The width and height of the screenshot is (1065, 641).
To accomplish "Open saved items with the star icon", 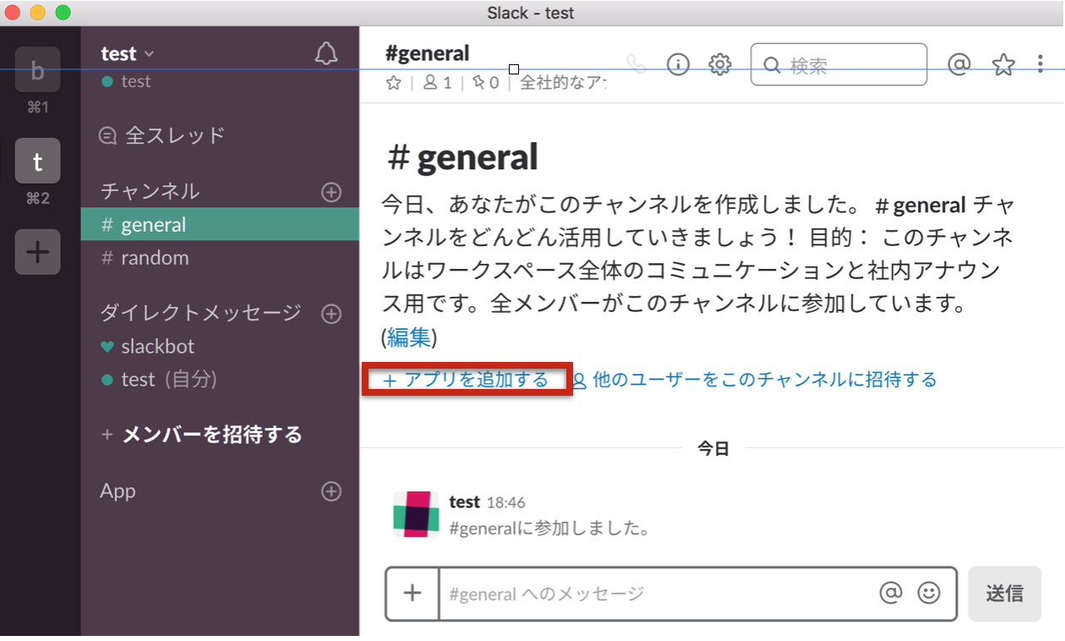I will click(1003, 64).
